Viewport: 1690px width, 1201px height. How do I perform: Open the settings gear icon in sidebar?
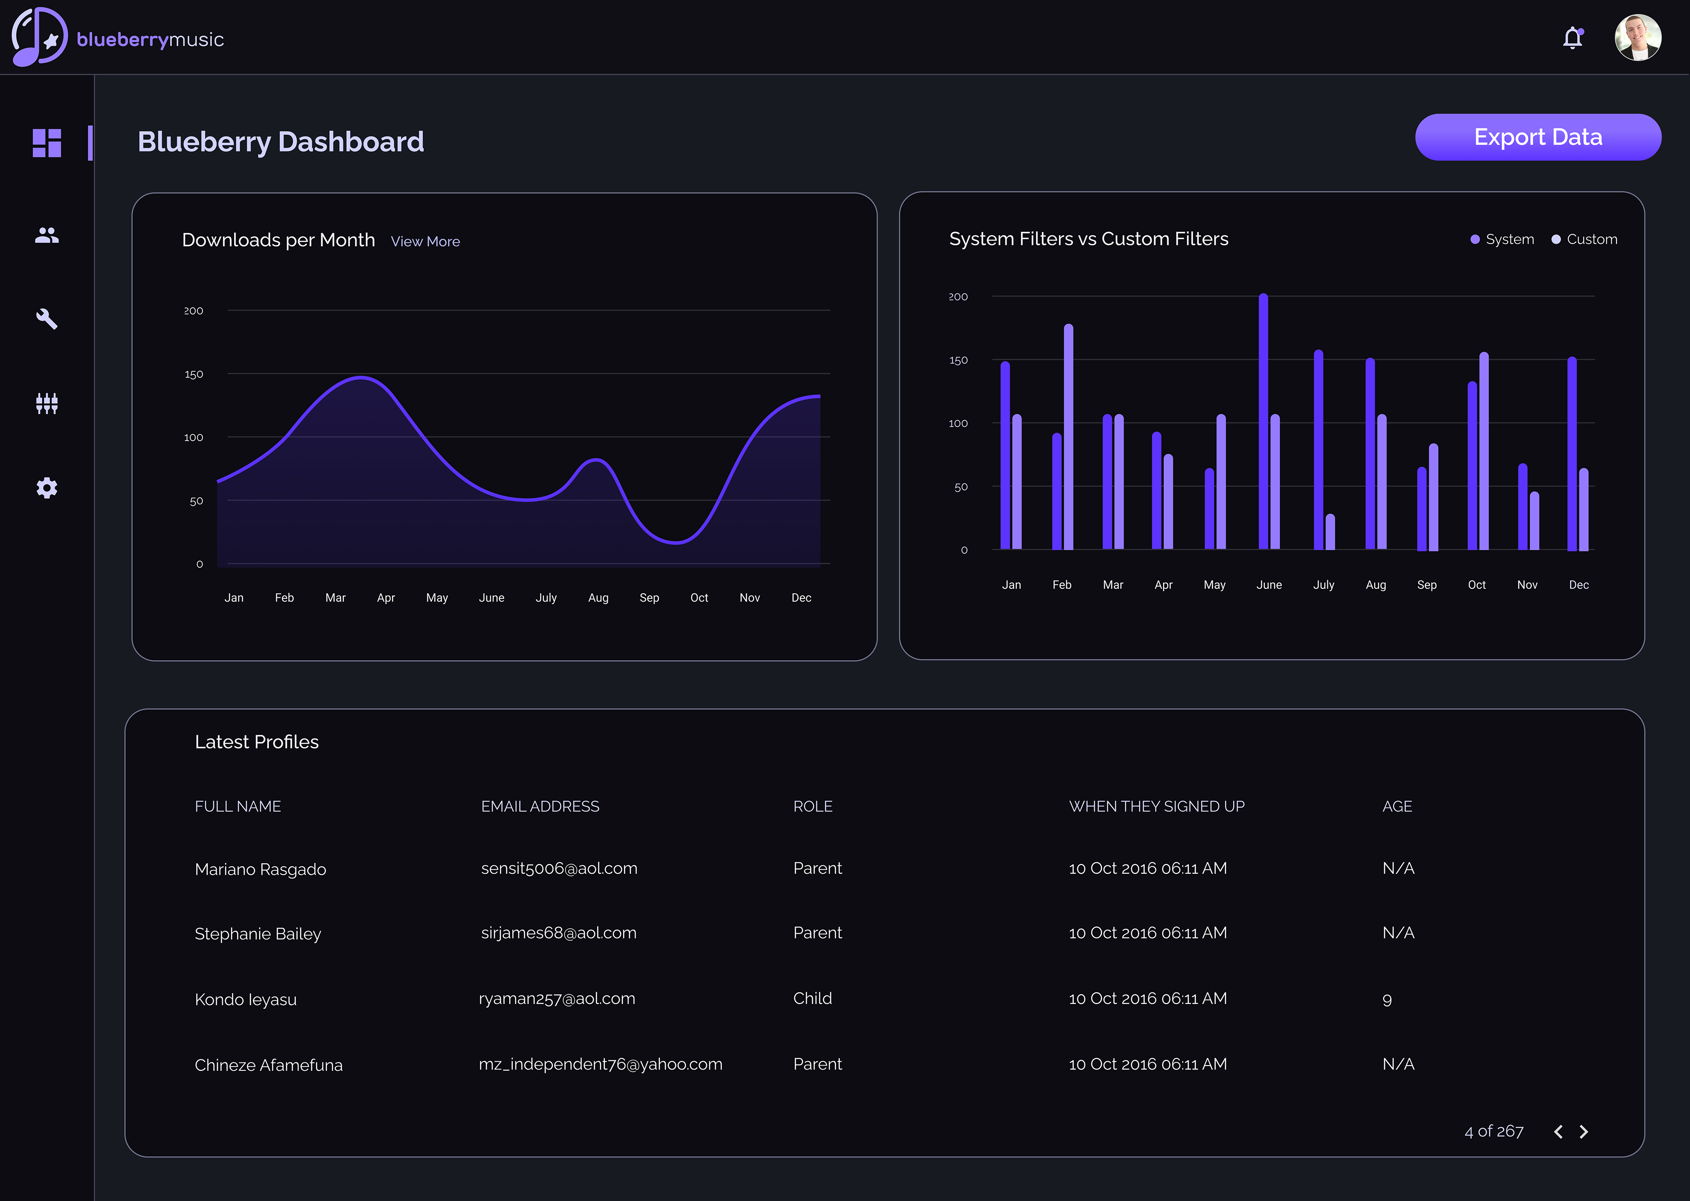(x=47, y=487)
